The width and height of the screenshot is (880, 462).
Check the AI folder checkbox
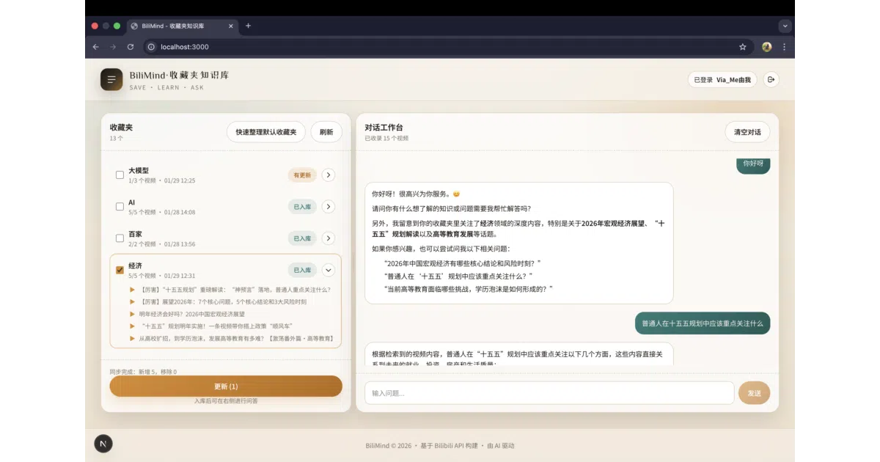point(120,207)
